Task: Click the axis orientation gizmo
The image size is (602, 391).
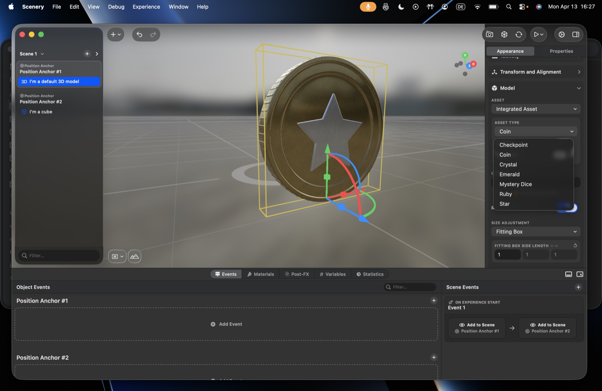Action: click(x=465, y=64)
